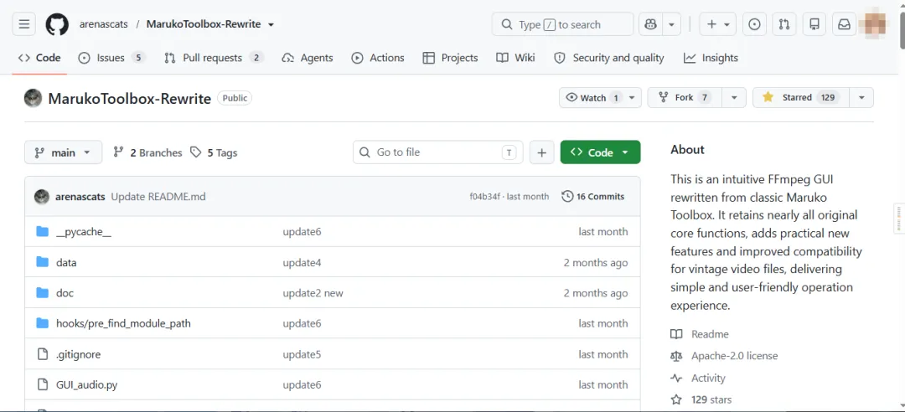This screenshot has width=905, height=412.
Task: Open the .gitignore file
Action: pyautogui.click(x=79, y=354)
